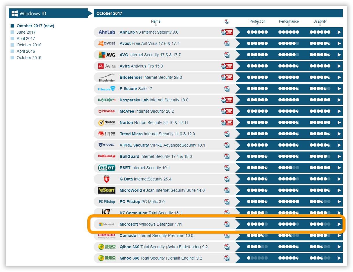The width and height of the screenshot is (353, 272).
Task: Click the certification column header icon
Action: (x=227, y=21)
